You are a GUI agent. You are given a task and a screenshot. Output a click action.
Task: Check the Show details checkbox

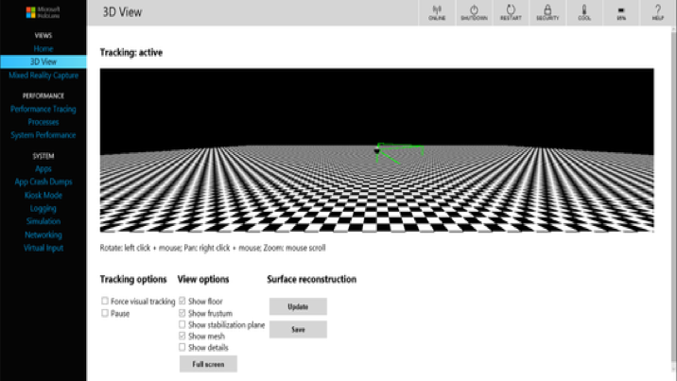pos(182,347)
